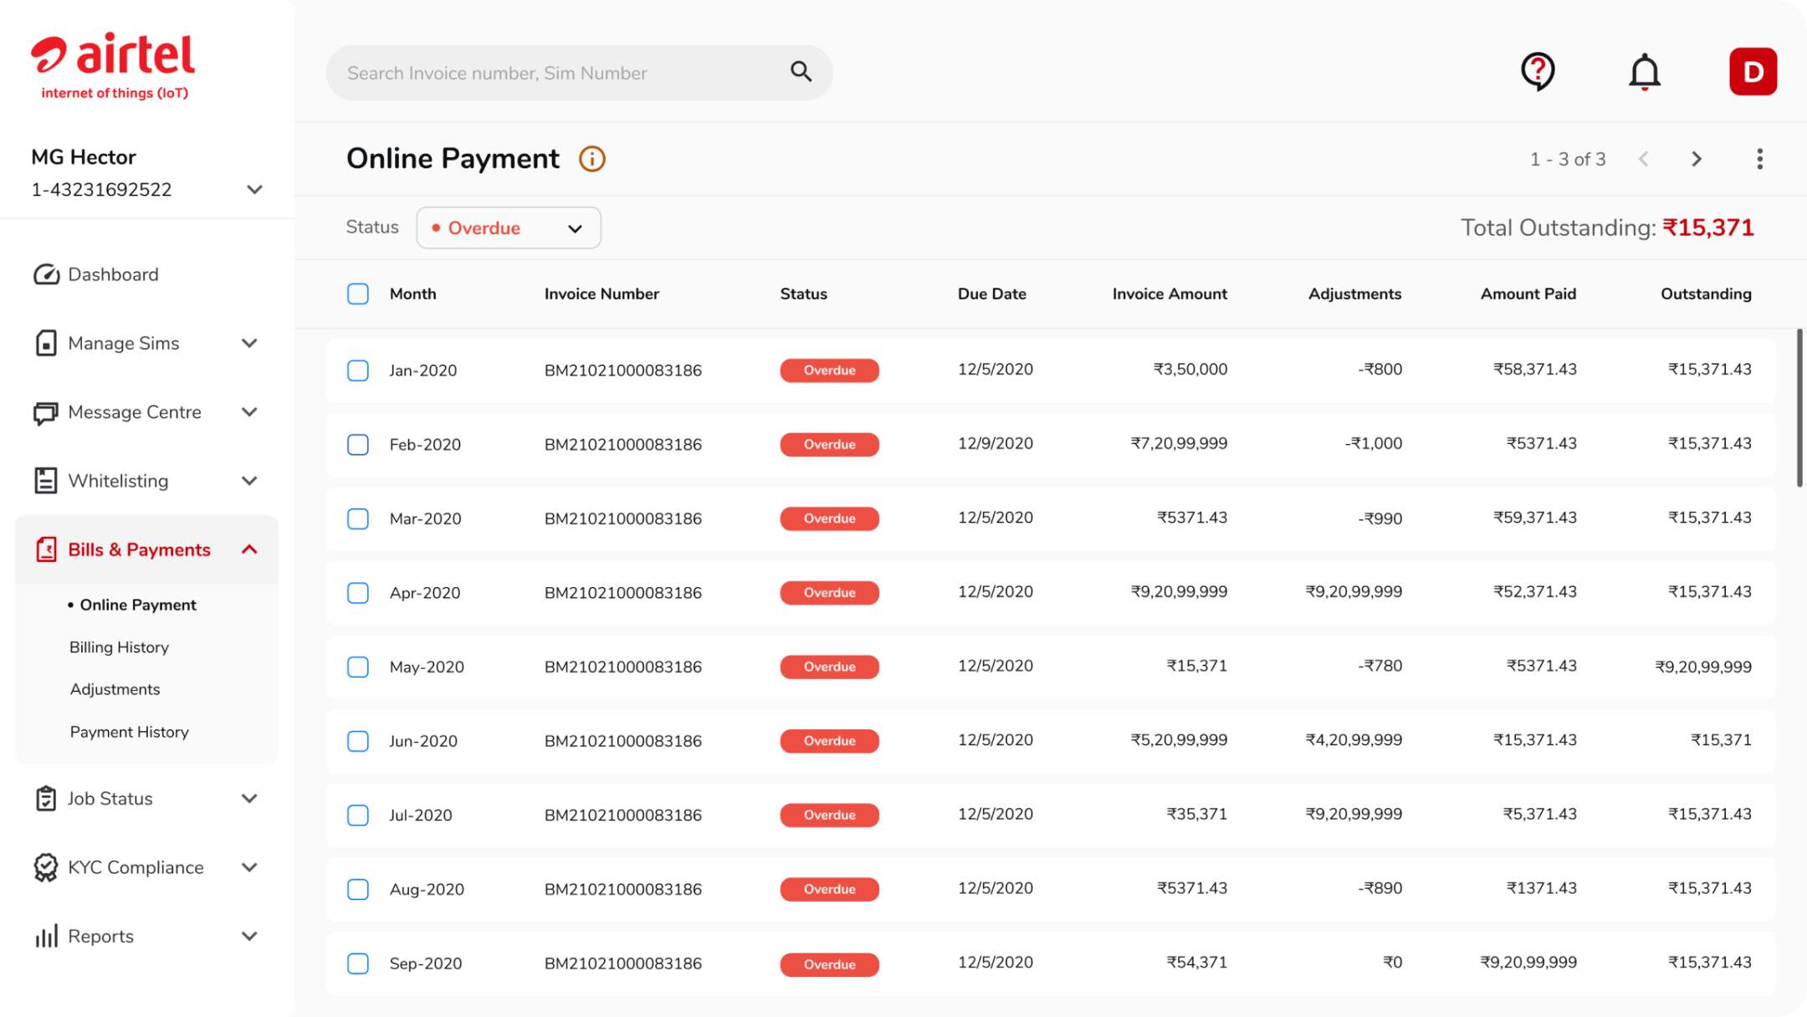The image size is (1807, 1017).
Task: Click the Reports bar chart icon
Action: (x=46, y=936)
